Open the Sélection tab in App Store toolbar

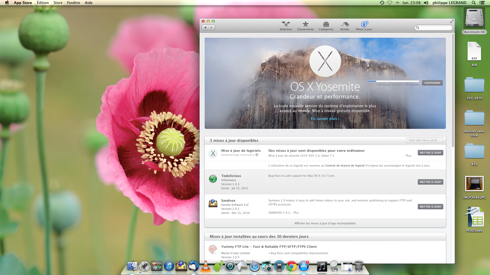coord(286,26)
